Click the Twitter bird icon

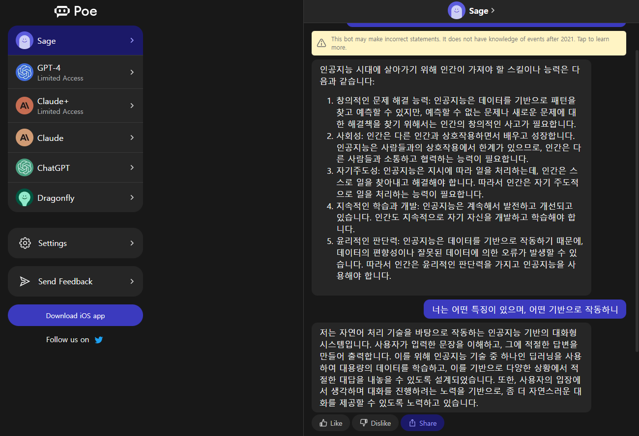(x=99, y=340)
